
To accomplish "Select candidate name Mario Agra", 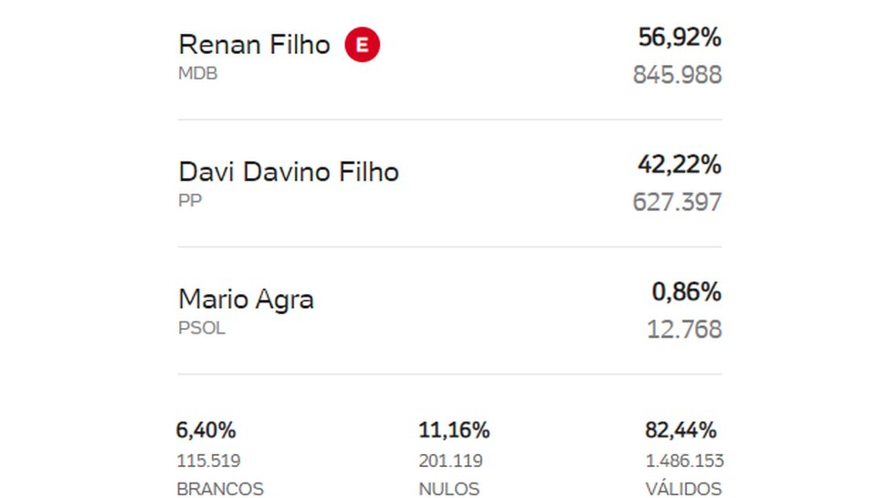I will tap(246, 300).
